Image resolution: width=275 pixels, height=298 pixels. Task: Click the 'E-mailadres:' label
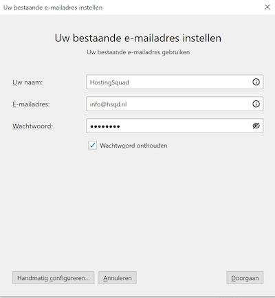(x=31, y=104)
